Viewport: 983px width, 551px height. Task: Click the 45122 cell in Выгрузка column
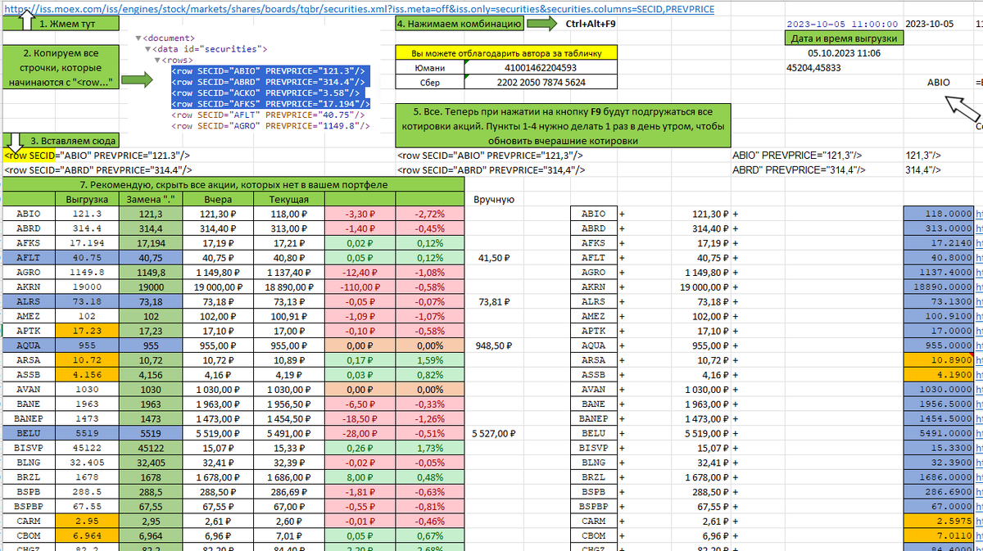tap(86, 448)
